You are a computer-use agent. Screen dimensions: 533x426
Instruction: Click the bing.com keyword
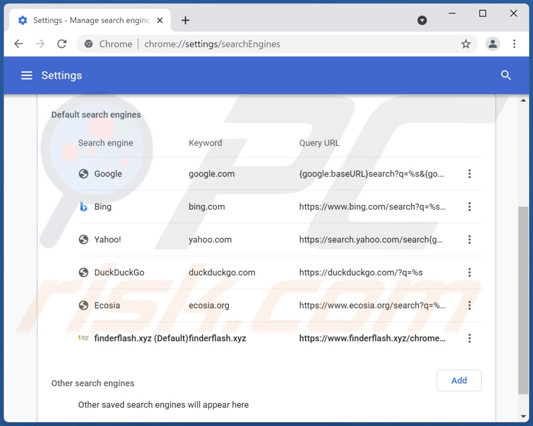tap(206, 206)
